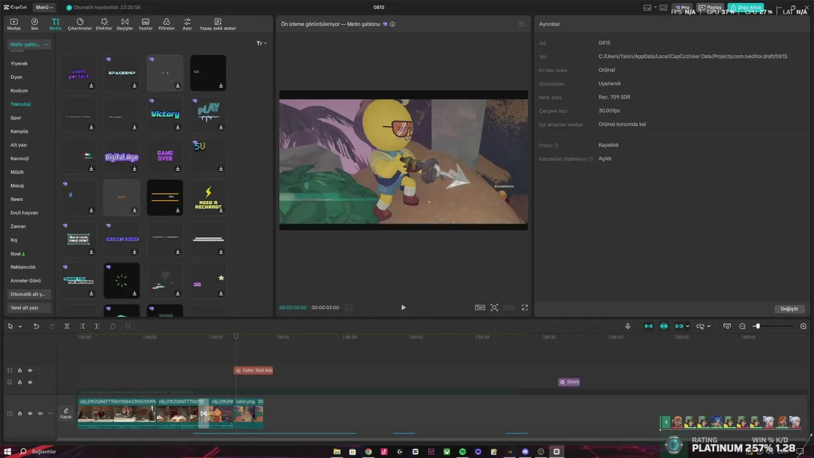Click the delete-left trim tool

tap(82, 326)
